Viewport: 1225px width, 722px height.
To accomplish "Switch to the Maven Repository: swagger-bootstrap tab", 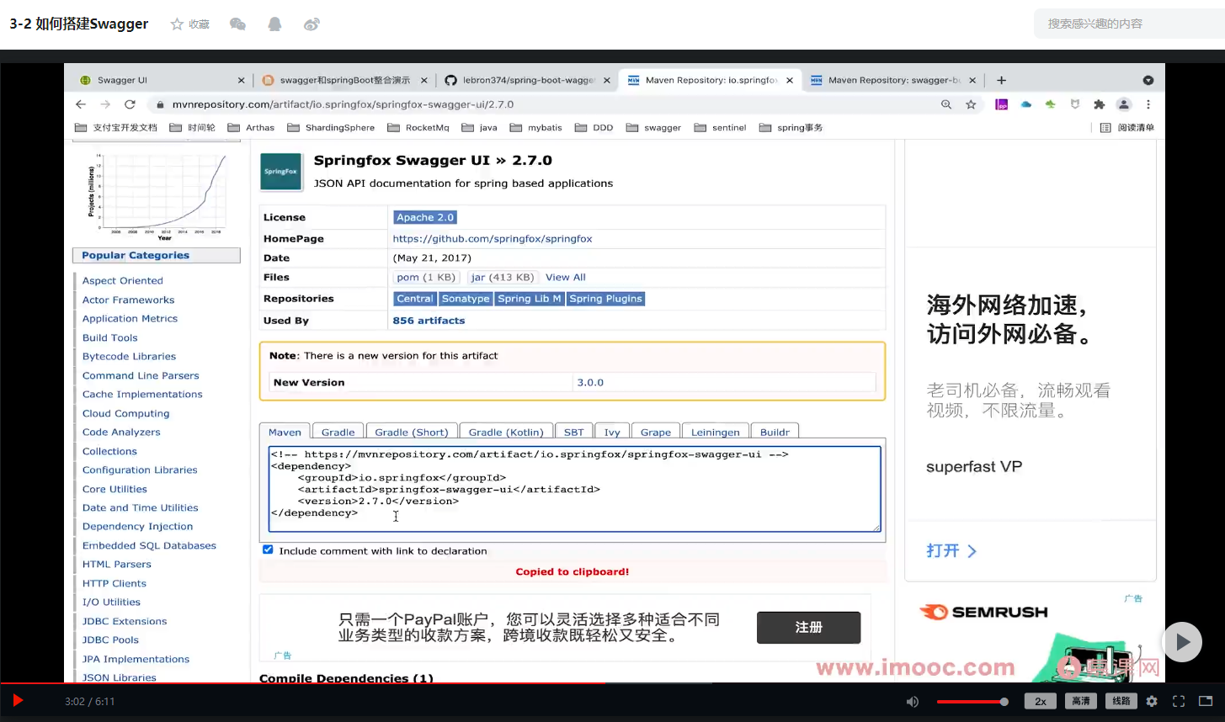I will [x=892, y=80].
